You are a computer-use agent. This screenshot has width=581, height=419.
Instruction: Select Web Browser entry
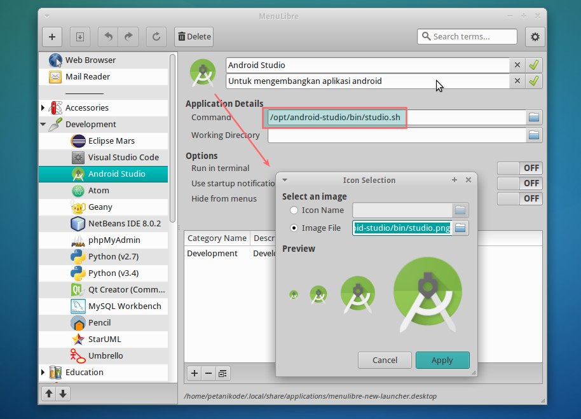point(104,60)
